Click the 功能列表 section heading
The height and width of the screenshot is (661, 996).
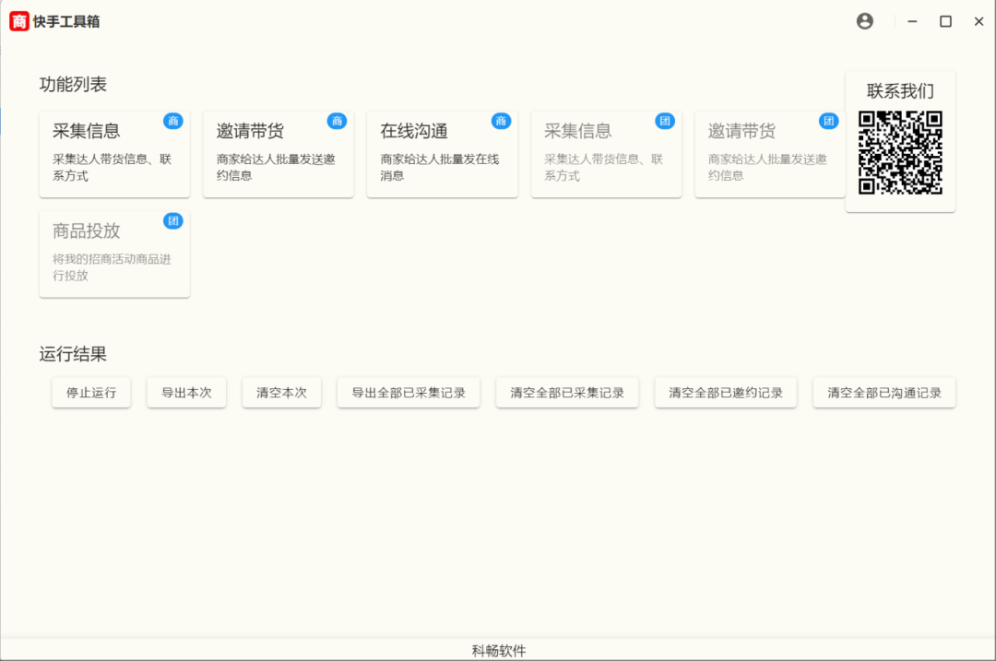tap(74, 84)
